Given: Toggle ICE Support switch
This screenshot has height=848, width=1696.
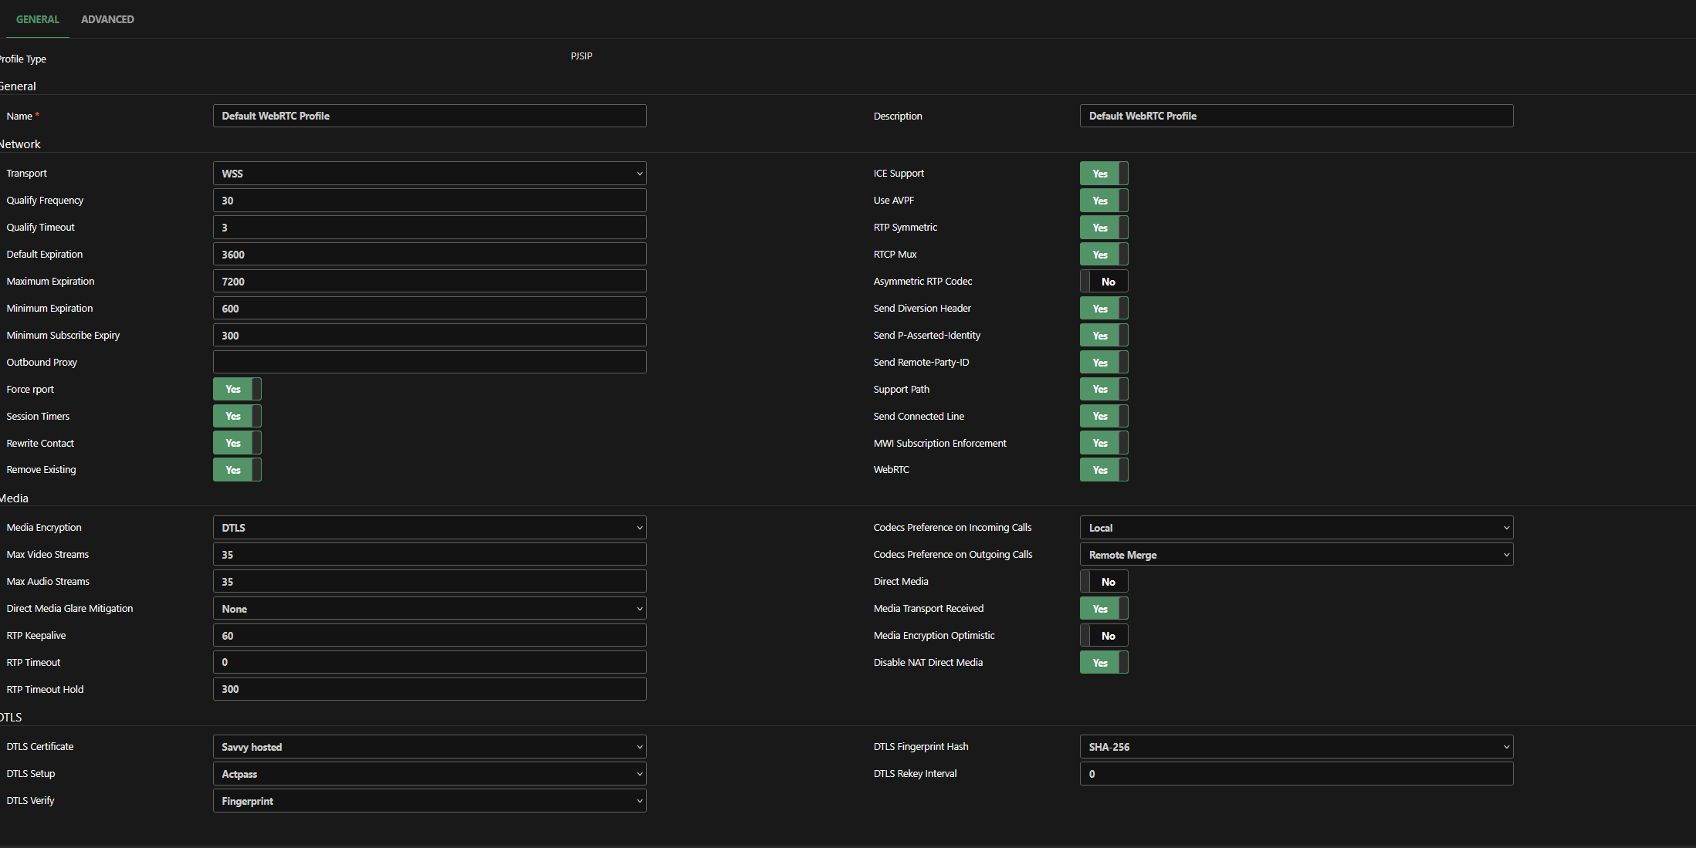Looking at the screenshot, I should [x=1104, y=174].
